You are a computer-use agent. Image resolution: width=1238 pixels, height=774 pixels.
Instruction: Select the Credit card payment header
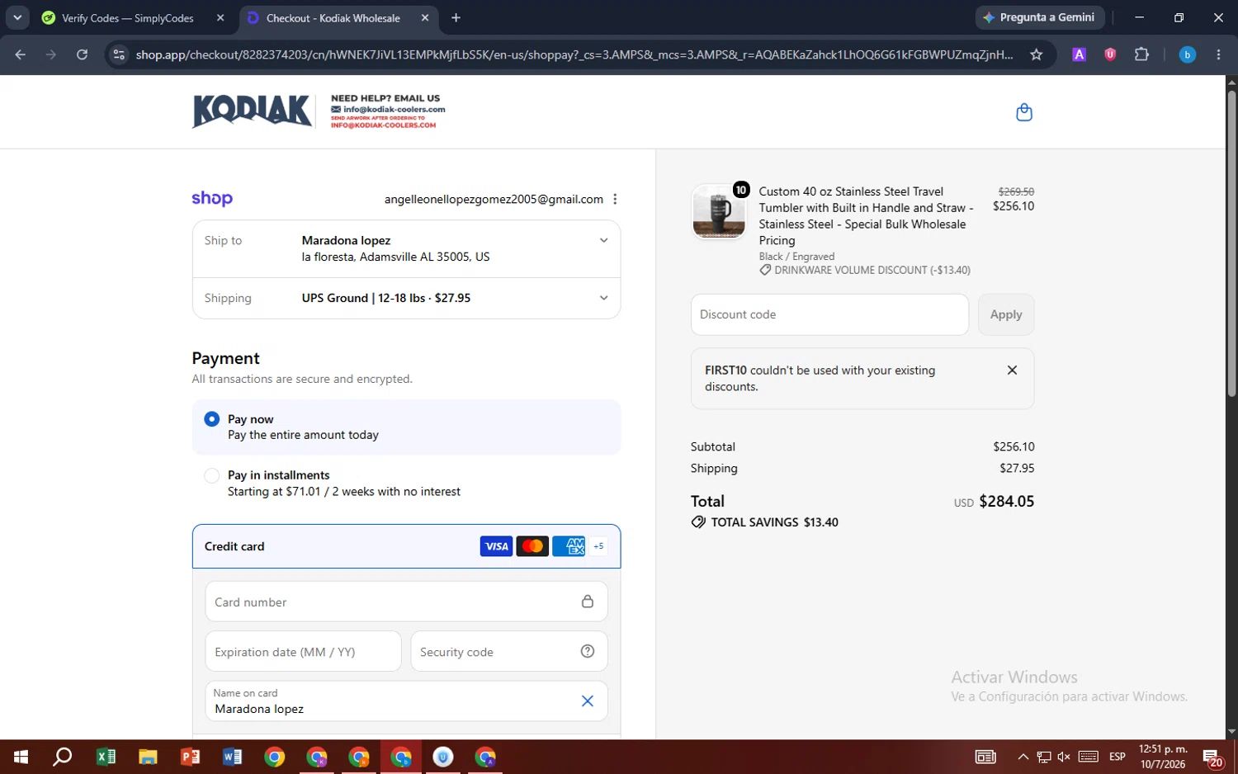(x=406, y=546)
